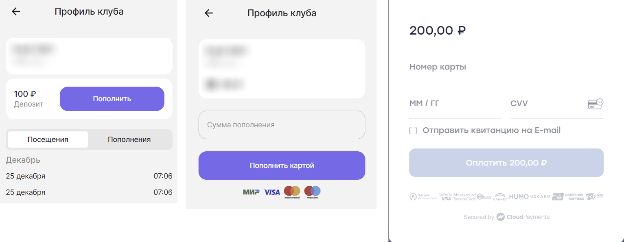Click the Mastercard icon
This screenshot has width=624, height=242.
tap(291, 191)
